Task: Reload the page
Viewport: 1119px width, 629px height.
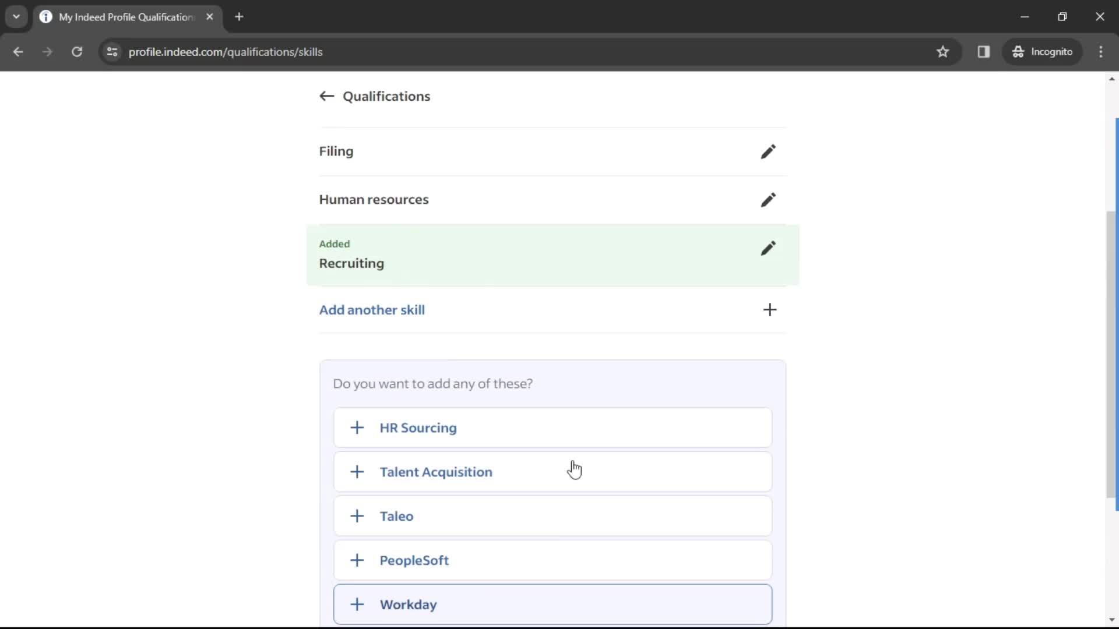Action: point(77,52)
